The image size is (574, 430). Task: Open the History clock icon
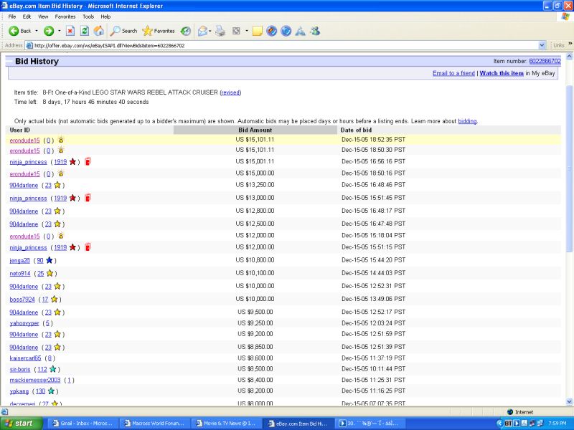tap(186, 31)
